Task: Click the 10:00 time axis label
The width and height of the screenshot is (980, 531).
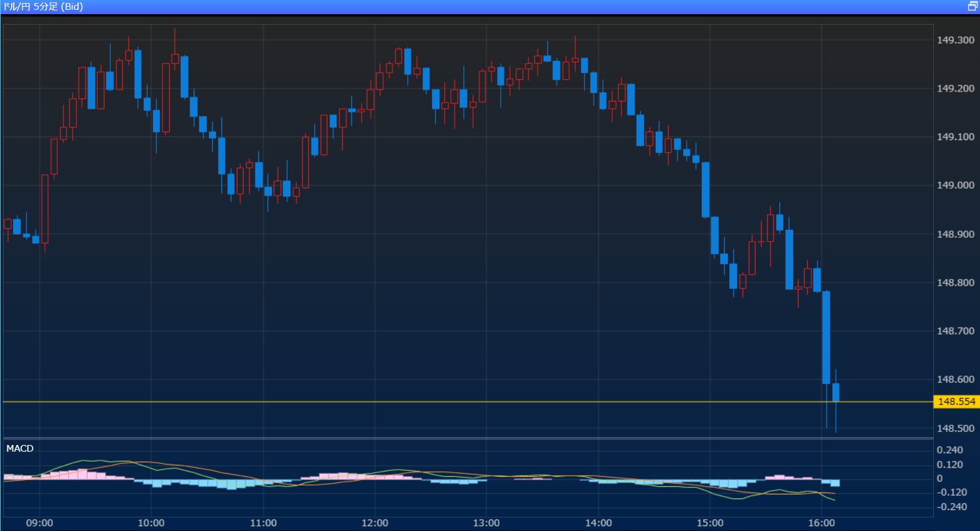Action: [151, 523]
